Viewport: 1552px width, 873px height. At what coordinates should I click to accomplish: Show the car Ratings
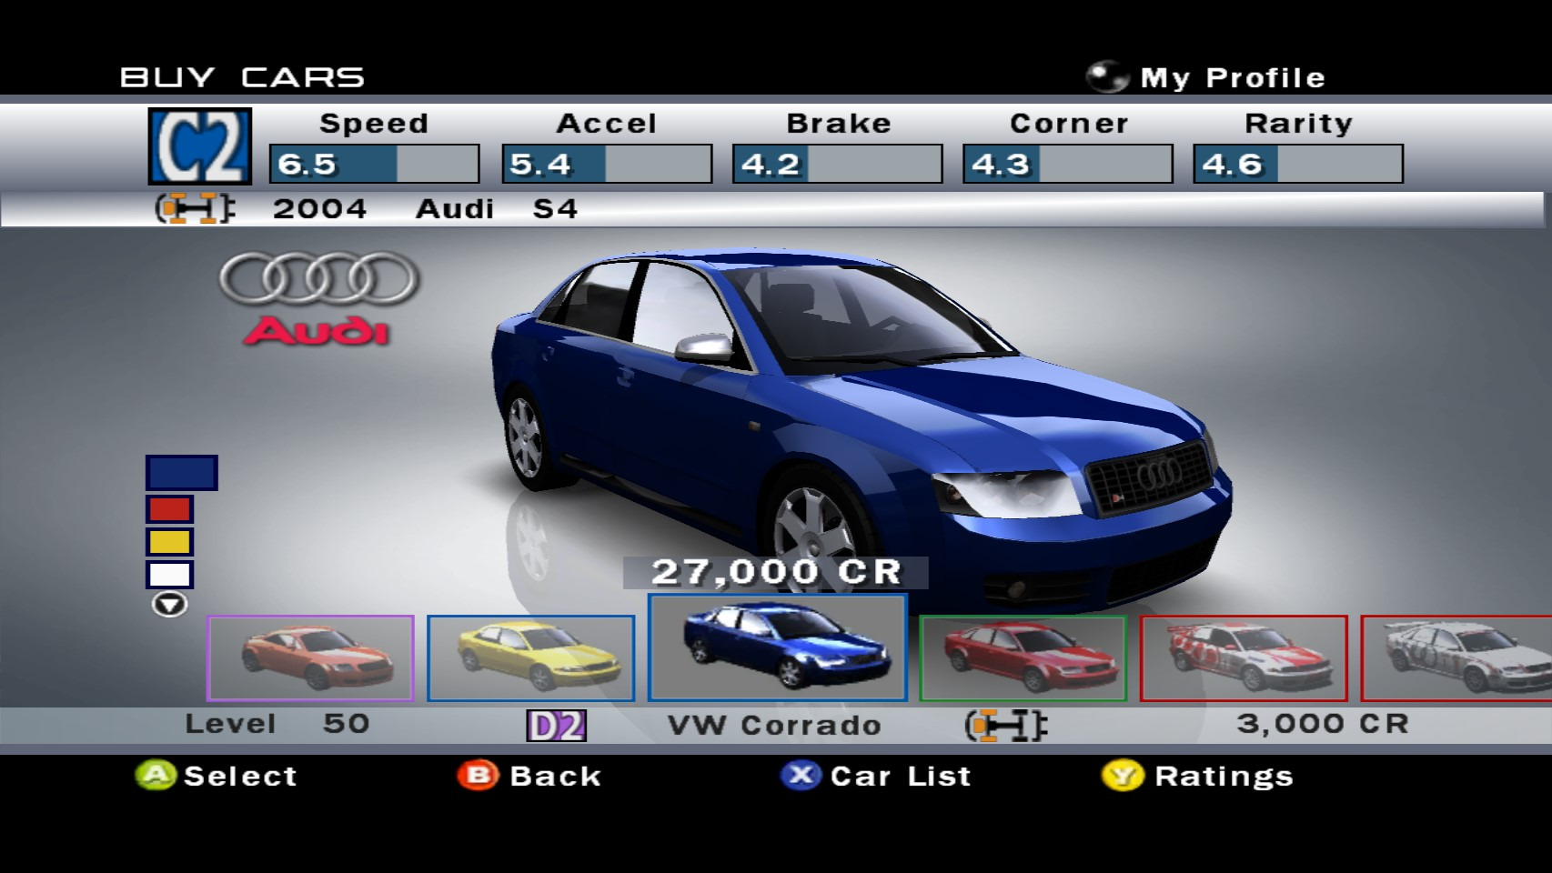(x=1224, y=776)
